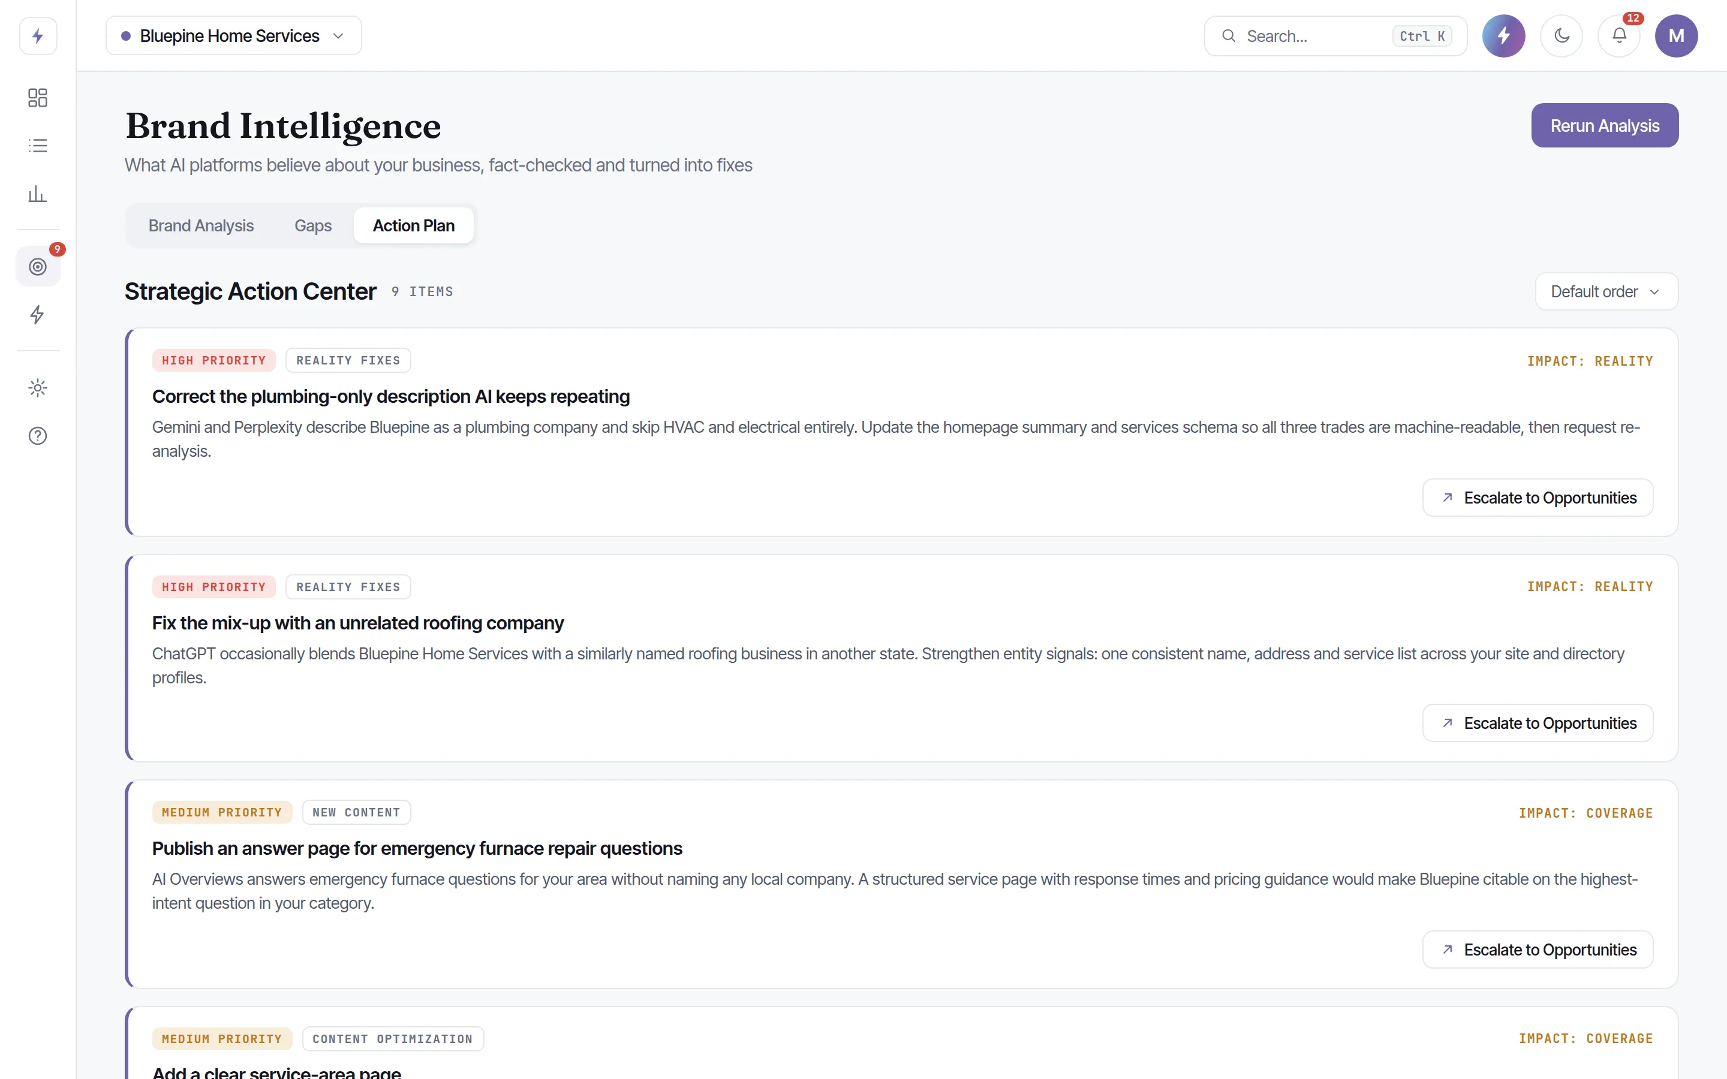
Task: Open settings gear in the sidebar
Action: (x=38, y=387)
